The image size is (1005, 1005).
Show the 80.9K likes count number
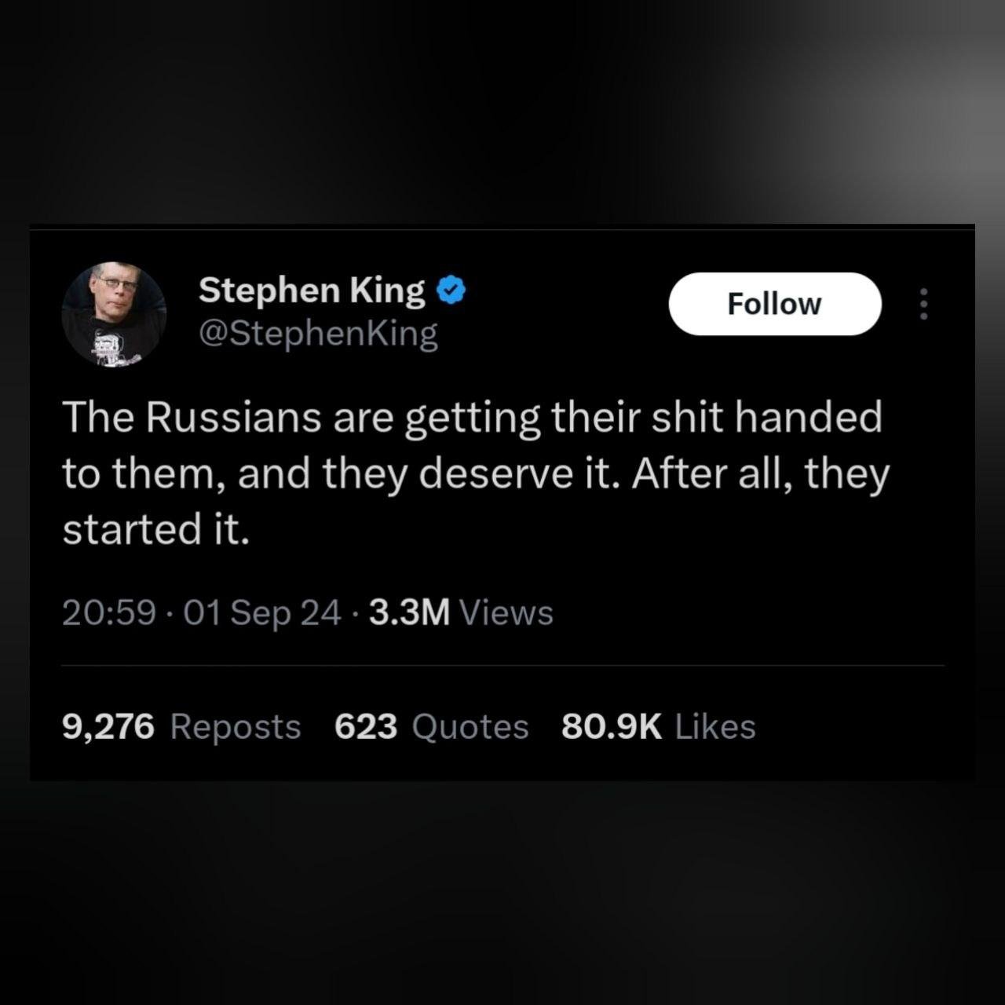coord(612,726)
